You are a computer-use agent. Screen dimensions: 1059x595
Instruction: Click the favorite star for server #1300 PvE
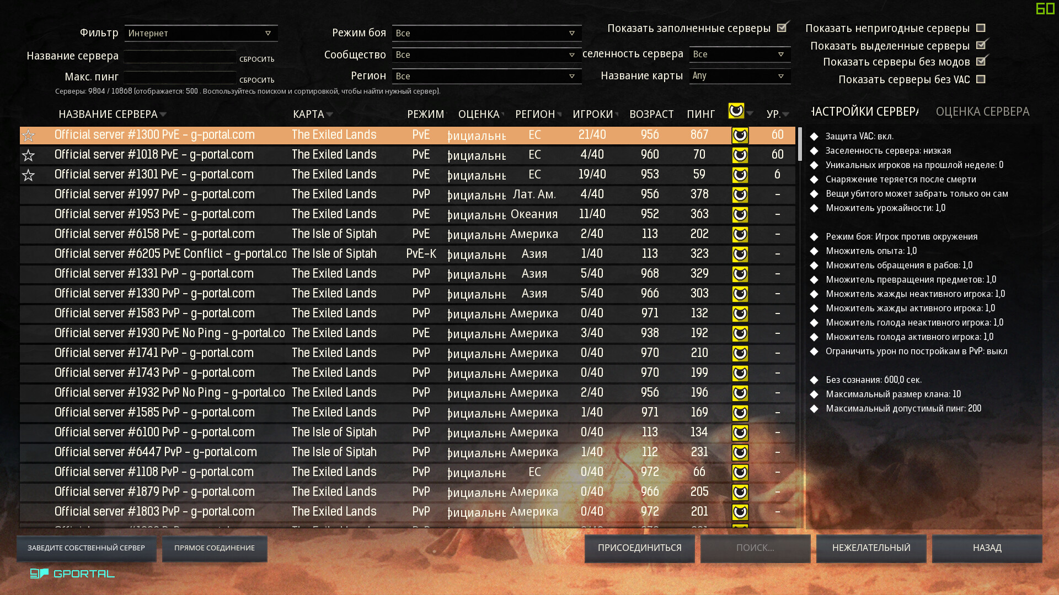29,136
